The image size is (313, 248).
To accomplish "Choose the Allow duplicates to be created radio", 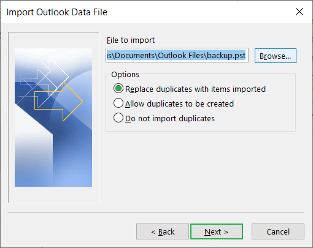I will 118,103.
